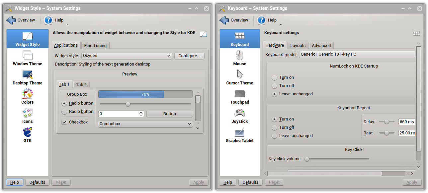Open Icons settings module

28,116
